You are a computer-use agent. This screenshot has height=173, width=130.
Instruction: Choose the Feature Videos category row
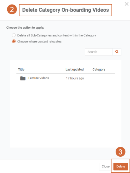[x=66, y=78]
